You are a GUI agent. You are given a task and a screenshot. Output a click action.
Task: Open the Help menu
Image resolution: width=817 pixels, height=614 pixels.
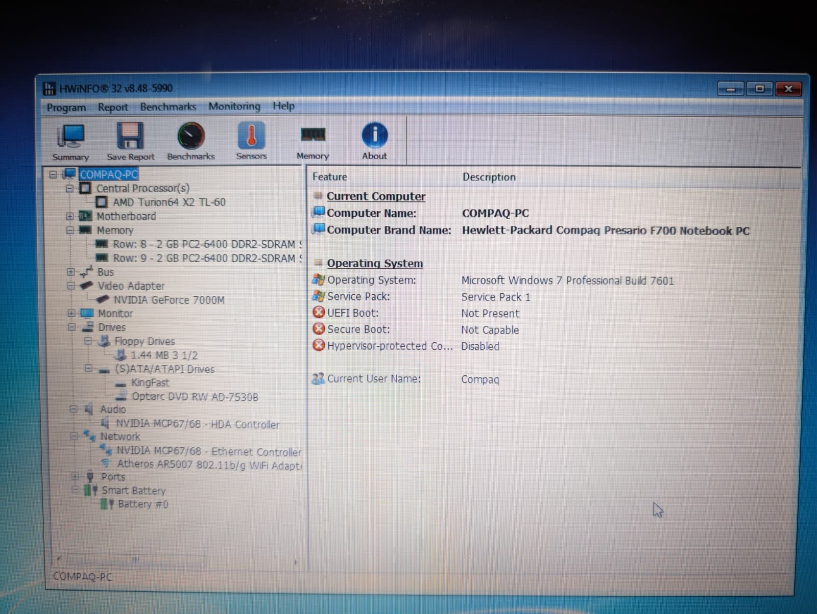pos(283,106)
